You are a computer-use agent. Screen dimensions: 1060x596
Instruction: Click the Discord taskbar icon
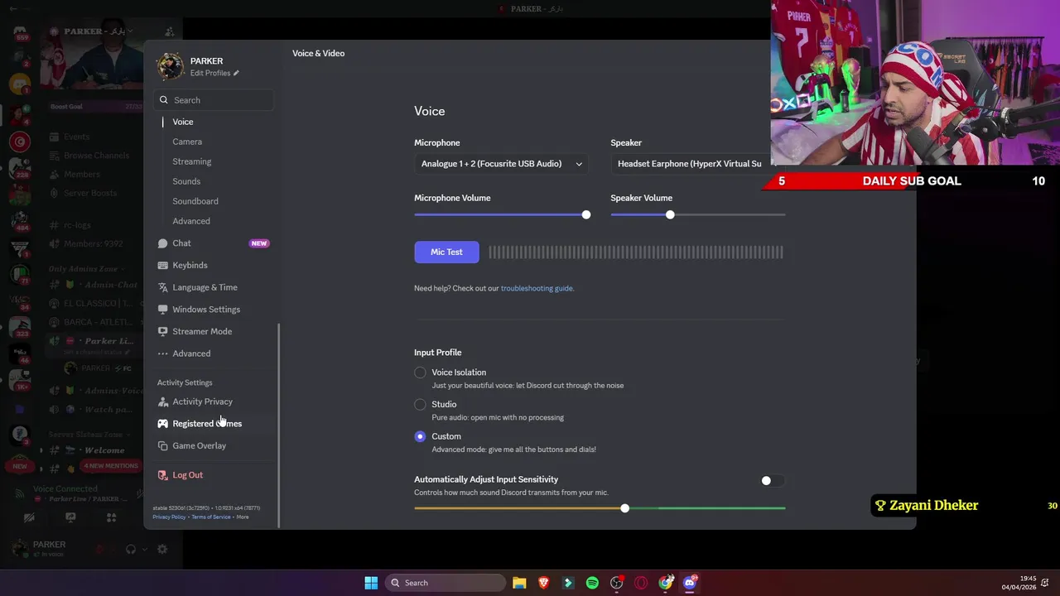(x=690, y=583)
